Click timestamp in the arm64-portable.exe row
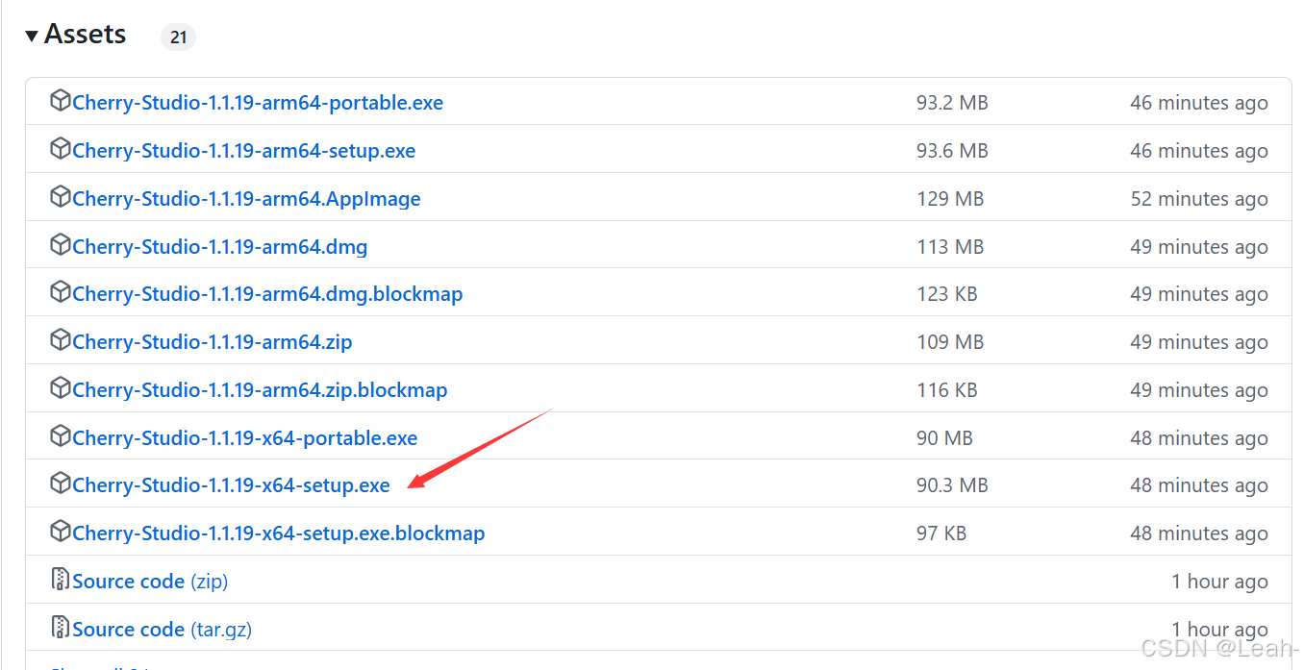The height and width of the screenshot is (670, 1304). 1199,103
